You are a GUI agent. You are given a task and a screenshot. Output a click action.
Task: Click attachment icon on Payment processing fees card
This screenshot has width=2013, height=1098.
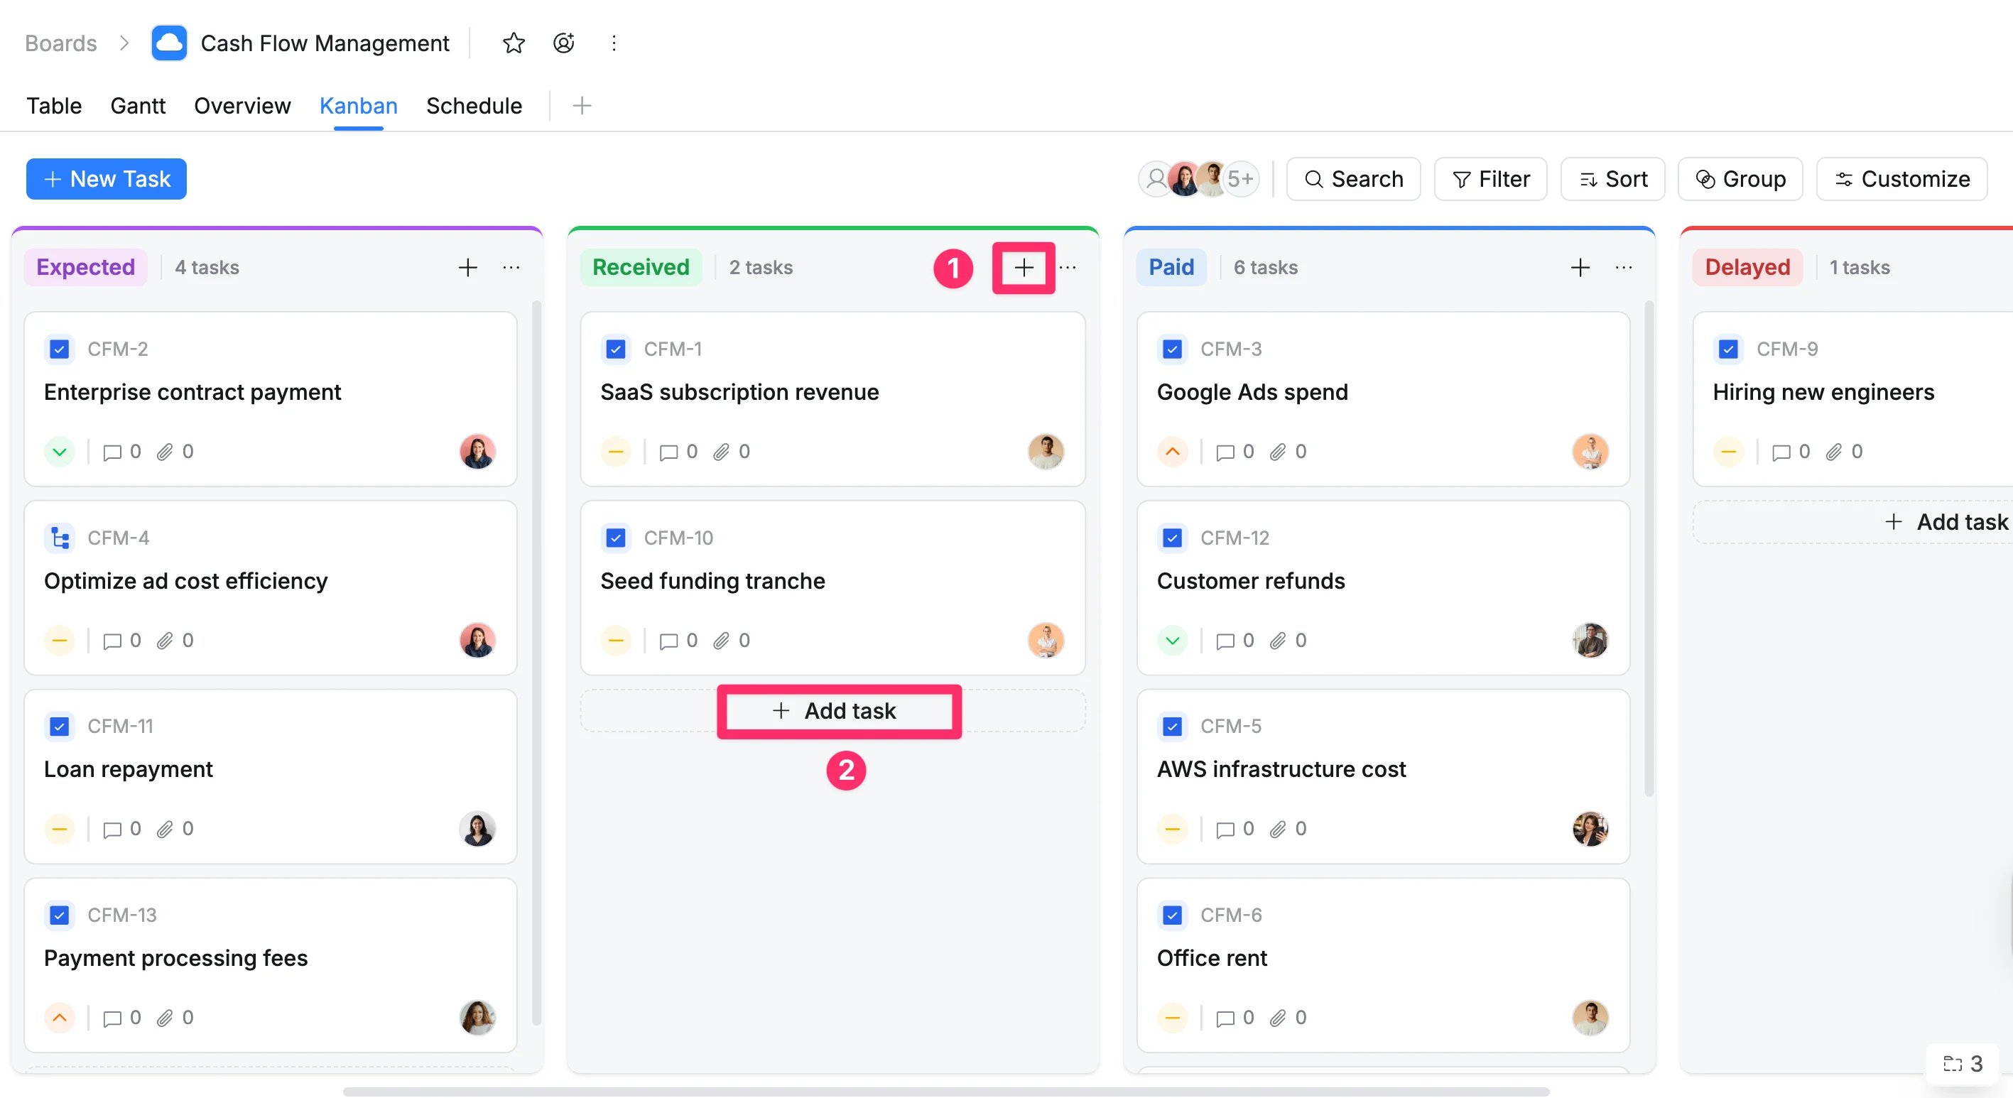pyautogui.click(x=165, y=1018)
